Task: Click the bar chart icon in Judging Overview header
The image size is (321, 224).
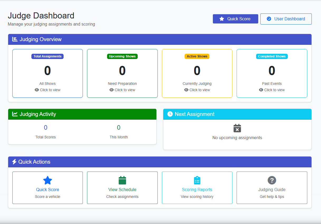Action: (x=15, y=39)
